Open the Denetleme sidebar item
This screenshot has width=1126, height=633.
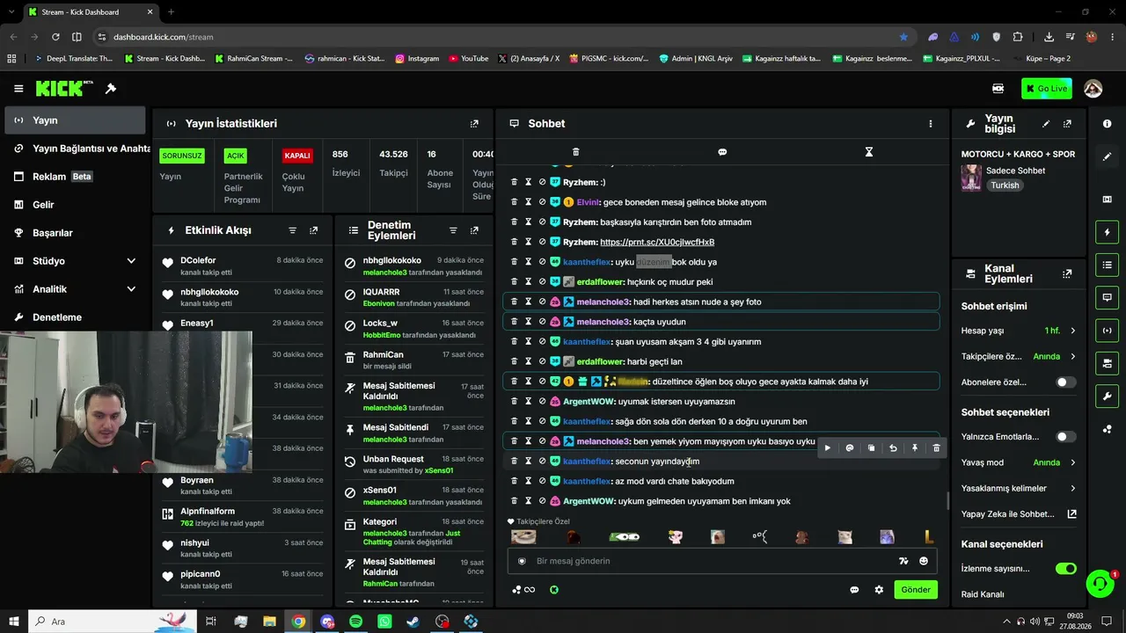tap(76, 317)
